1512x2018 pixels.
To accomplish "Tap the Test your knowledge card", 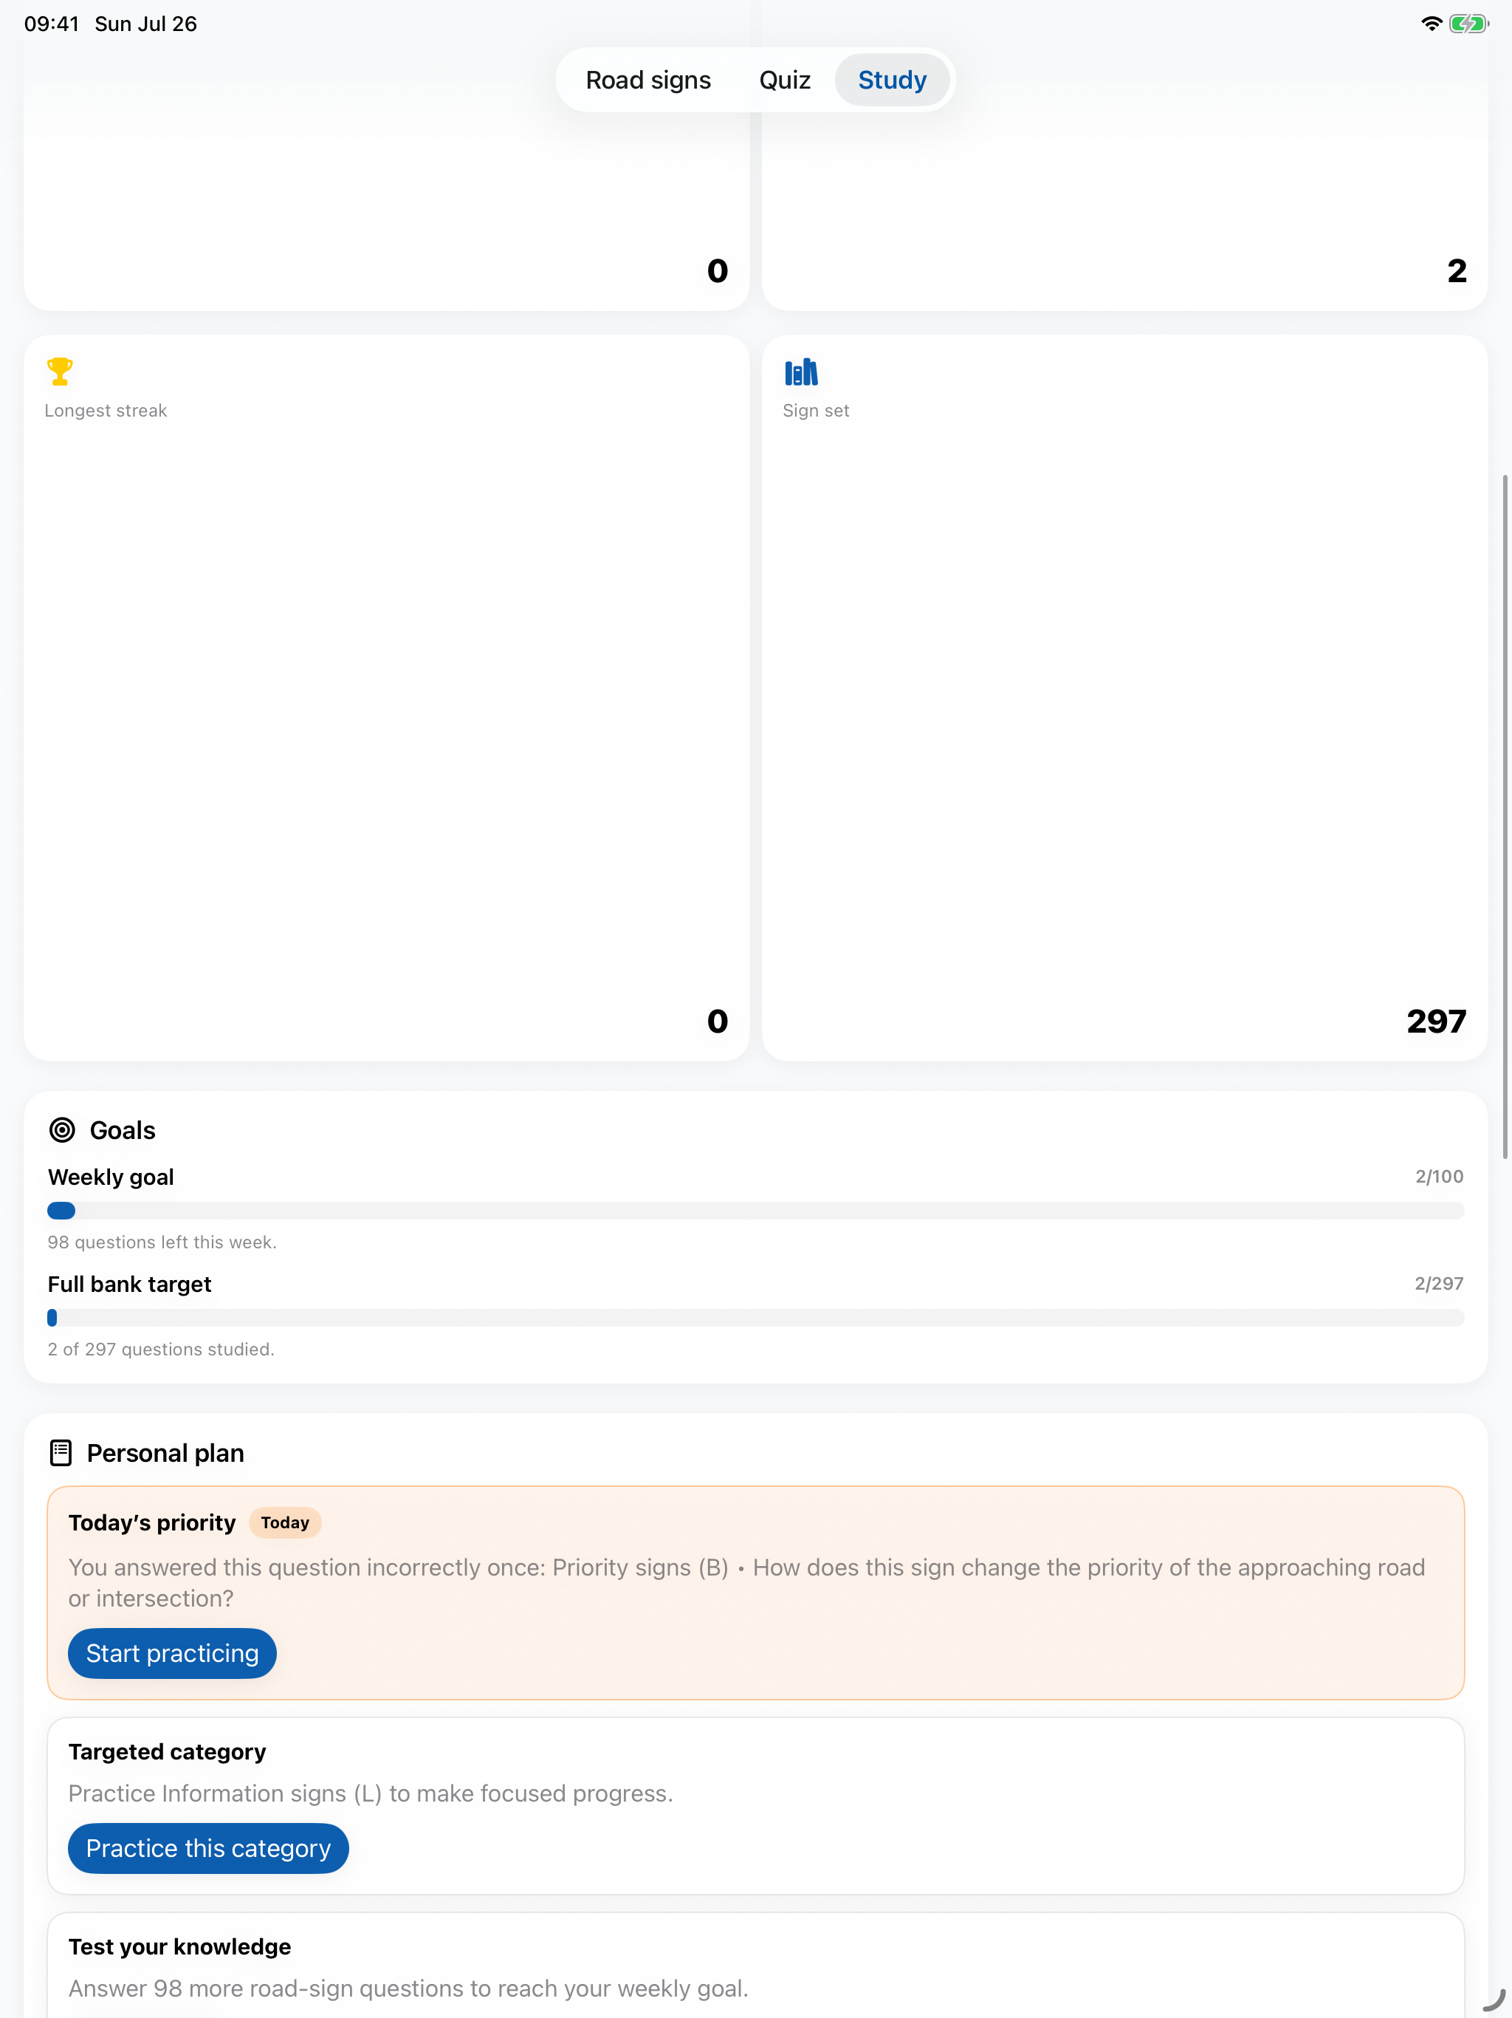I will 755,1966.
